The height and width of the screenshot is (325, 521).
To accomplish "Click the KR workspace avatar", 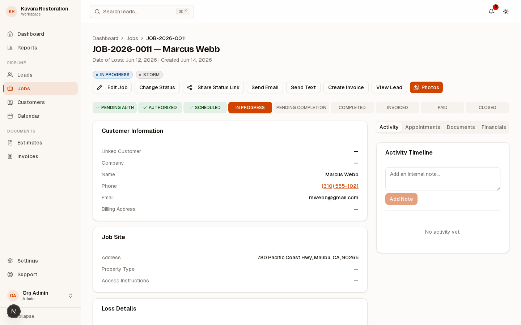I will (12, 12).
